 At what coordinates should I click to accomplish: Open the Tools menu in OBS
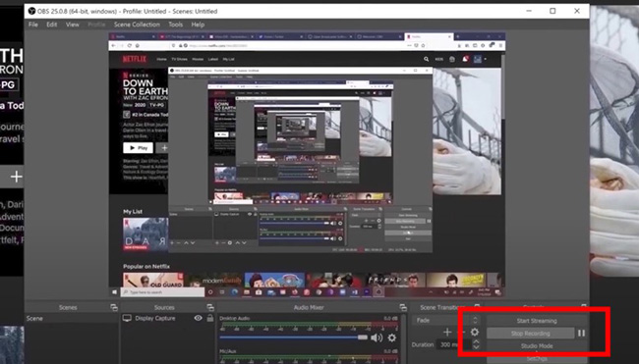(x=176, y=25)
